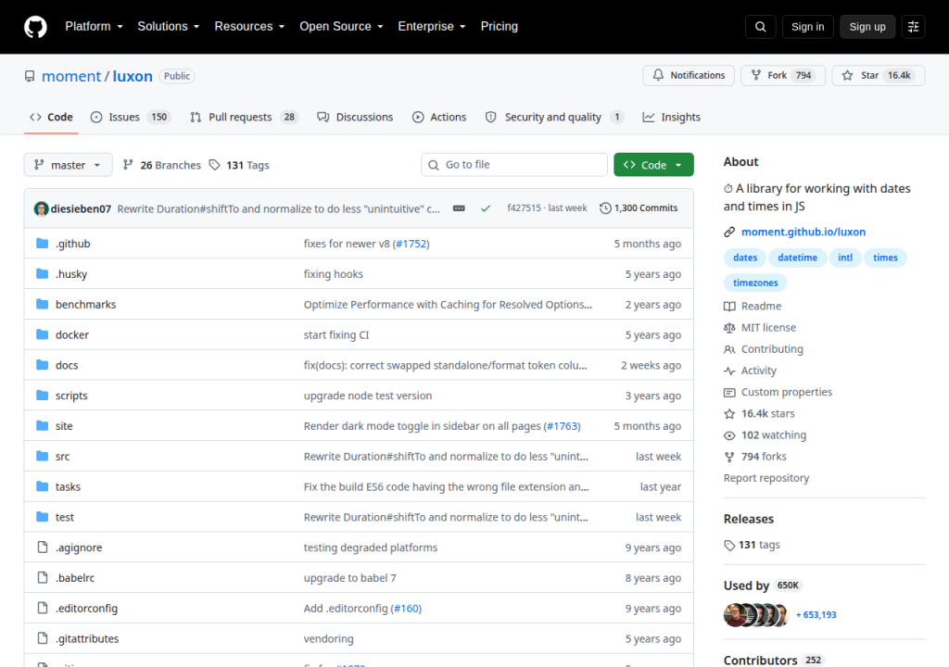Open the moment owner link
949x667 pixels.
point(71,76)
